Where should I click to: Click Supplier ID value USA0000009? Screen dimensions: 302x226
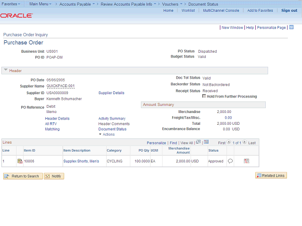pos(57,93)
